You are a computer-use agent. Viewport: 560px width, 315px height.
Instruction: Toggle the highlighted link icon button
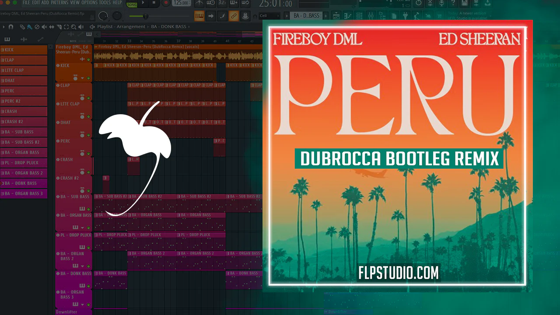[x=234, y=16]
